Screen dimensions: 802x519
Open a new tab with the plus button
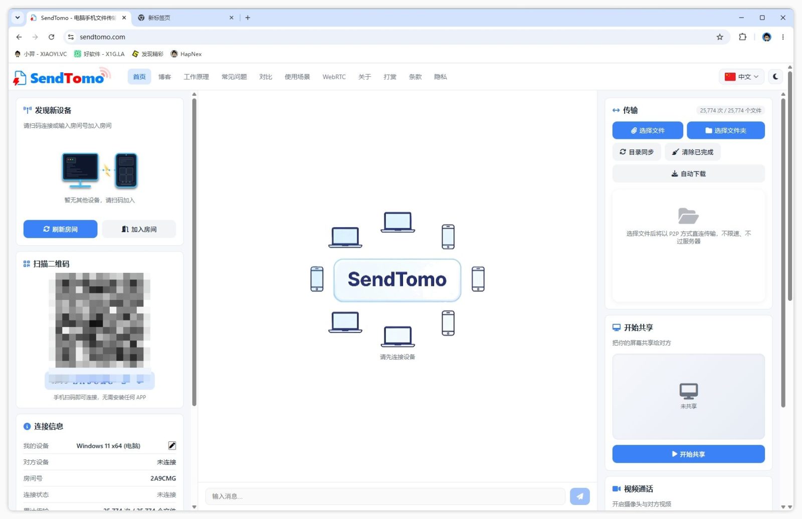tap(248, 18)
